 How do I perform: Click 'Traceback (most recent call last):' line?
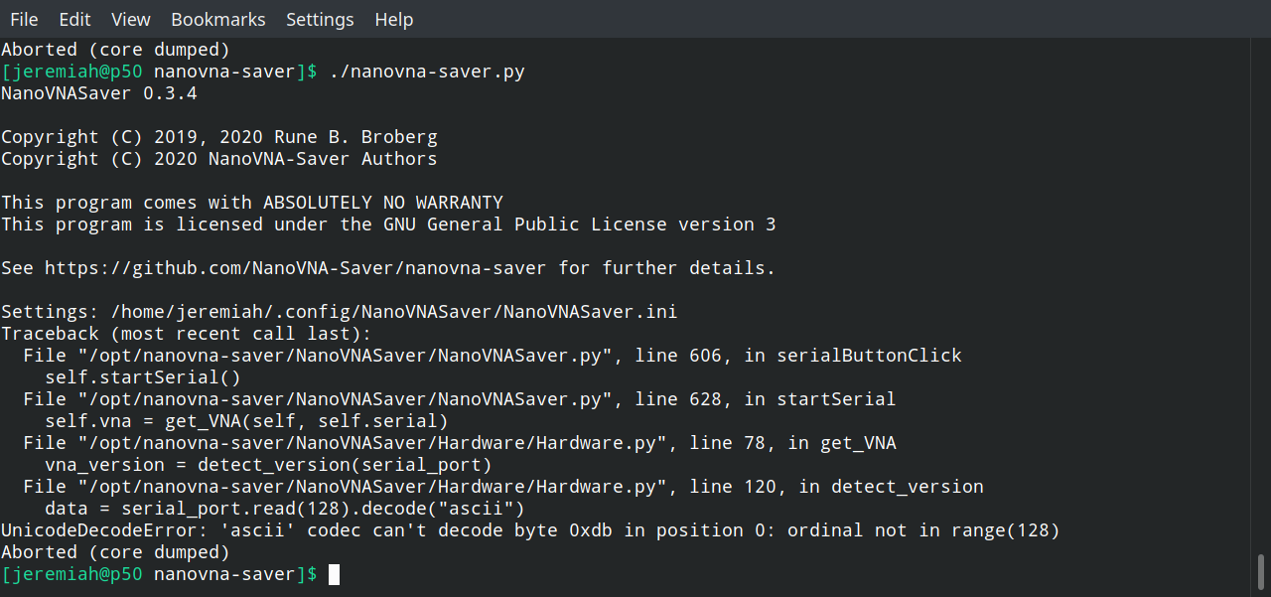(187, 334)
